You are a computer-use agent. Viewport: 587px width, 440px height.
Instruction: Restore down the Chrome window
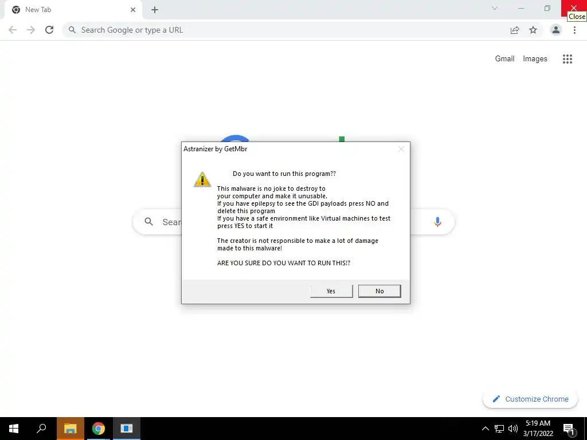click(547, 8)
